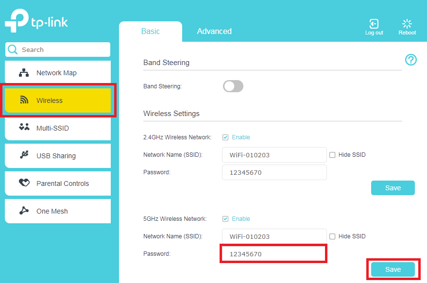Select the Wireless signal icon

pos(23,100)
